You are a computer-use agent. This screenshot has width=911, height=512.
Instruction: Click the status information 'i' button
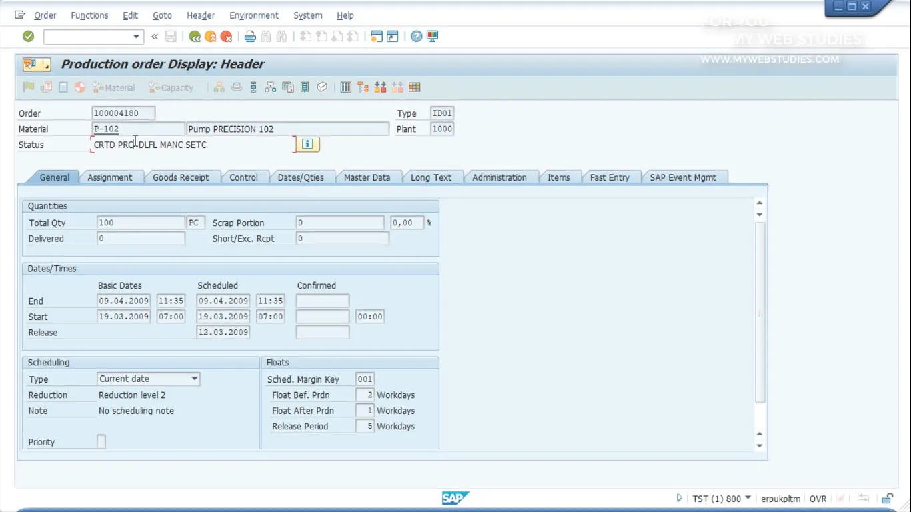pyautogui.click(x=307, y=144)
